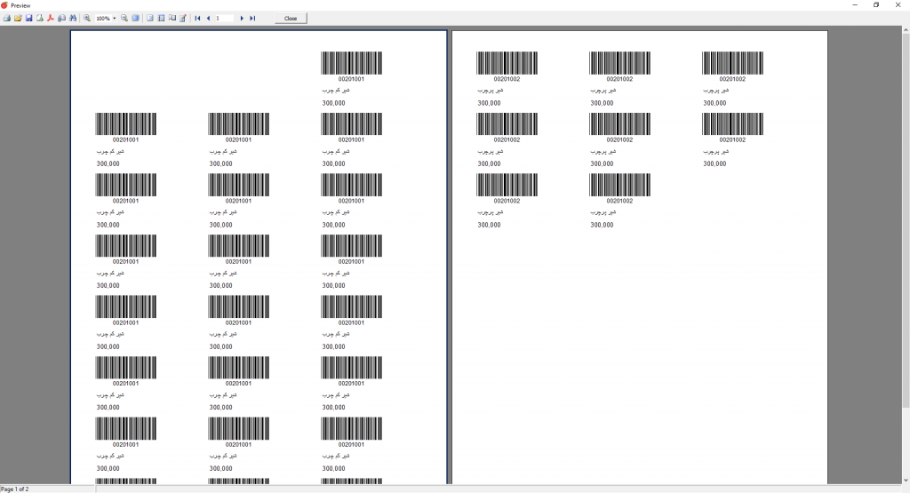
Task: Click the Zoom In magnifier icon
Action: point(87,18)
